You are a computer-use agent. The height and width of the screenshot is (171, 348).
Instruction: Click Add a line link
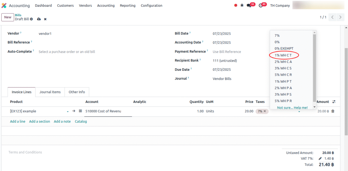tap(18, 122)
